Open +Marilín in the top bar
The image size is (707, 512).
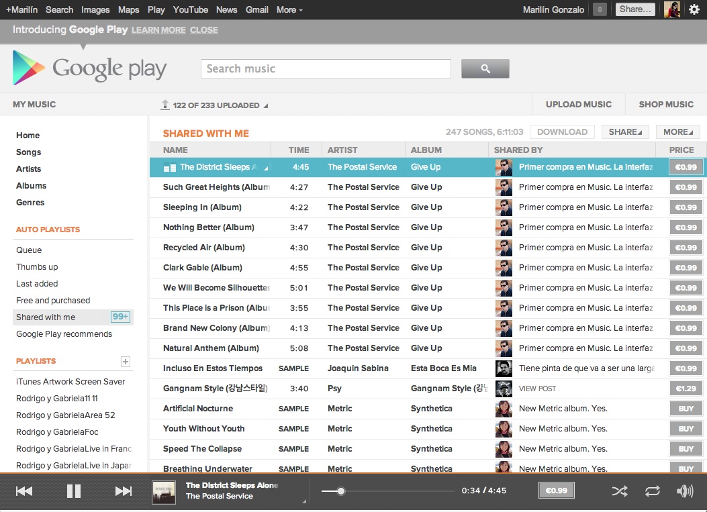21,9
